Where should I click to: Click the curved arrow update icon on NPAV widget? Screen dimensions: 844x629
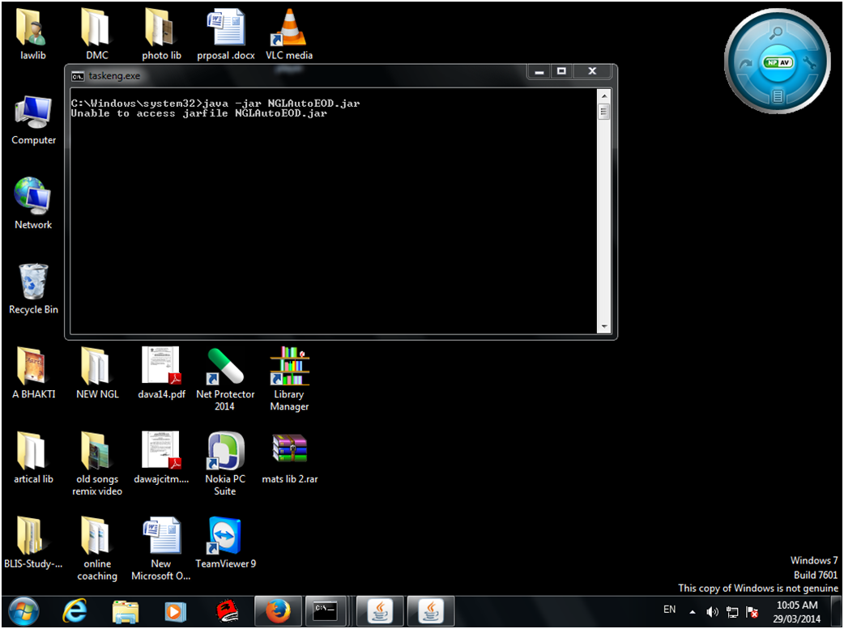tap(745, 63)
